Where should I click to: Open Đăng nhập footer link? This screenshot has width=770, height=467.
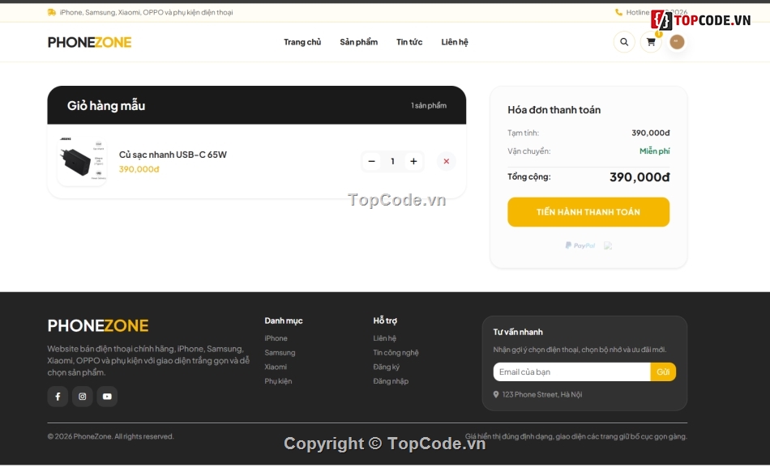click(391, 381)
